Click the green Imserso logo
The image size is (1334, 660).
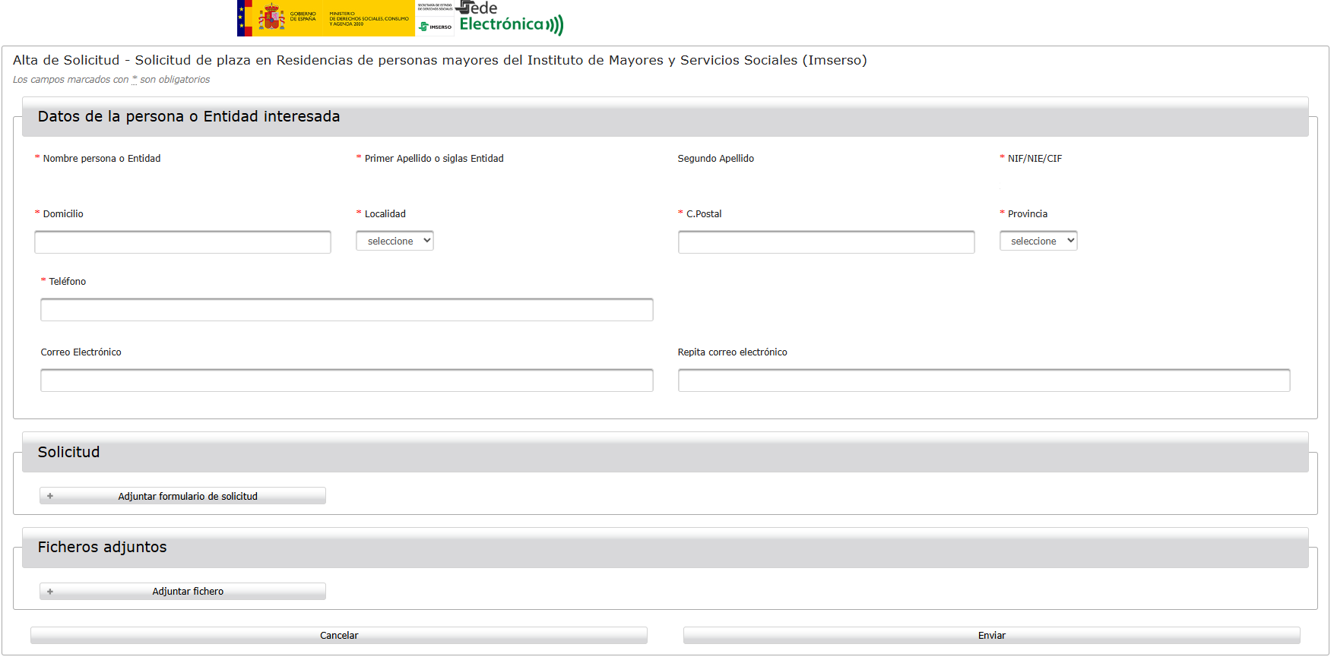435,26
